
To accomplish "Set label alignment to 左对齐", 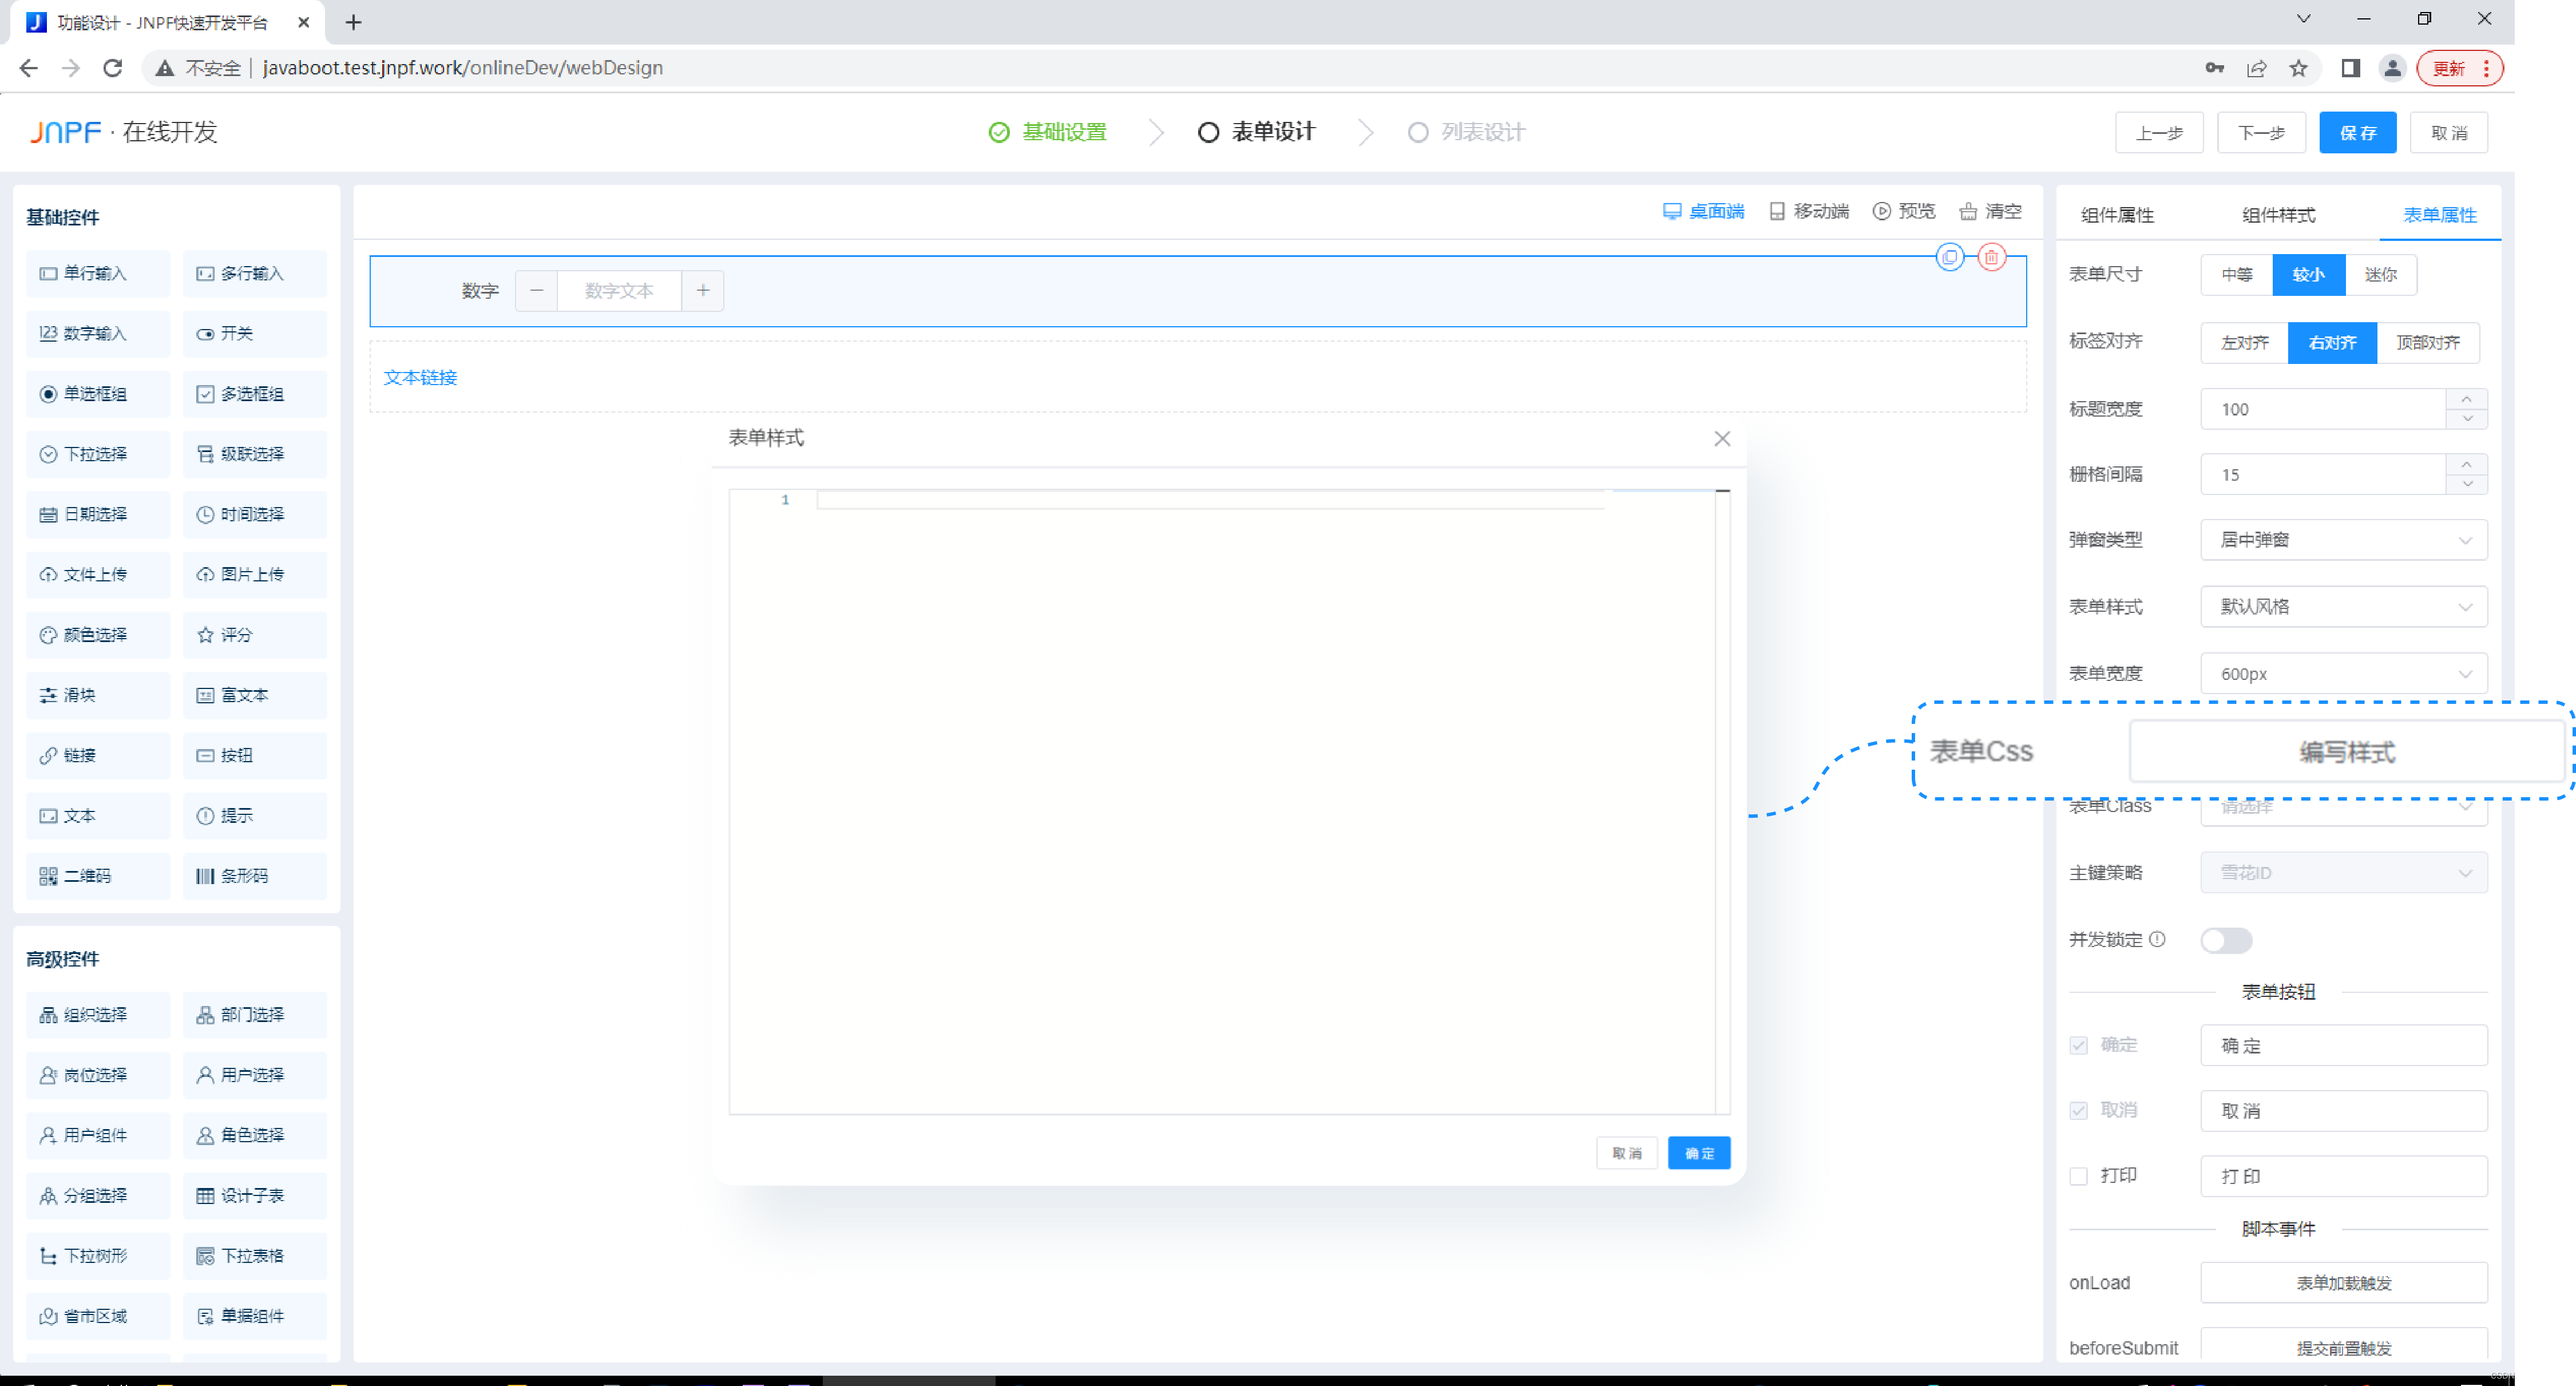I will [x=2245, y=343].
